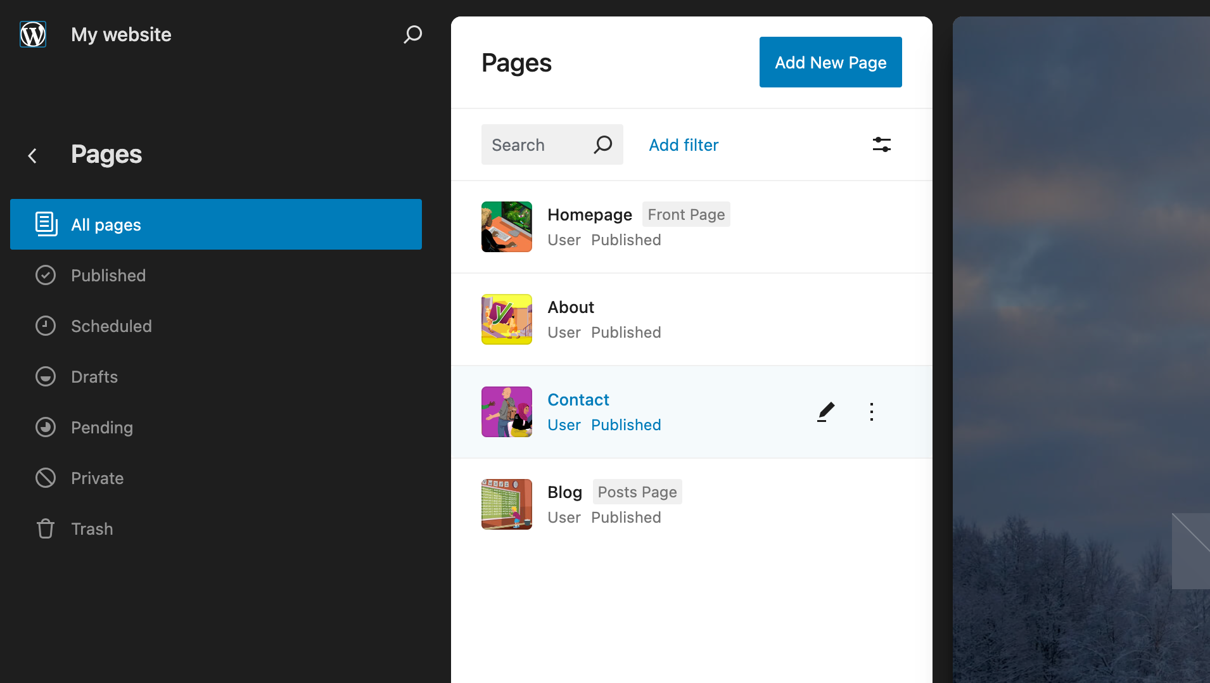Edit the Contact page with pencil icon

tap(825, 412)
